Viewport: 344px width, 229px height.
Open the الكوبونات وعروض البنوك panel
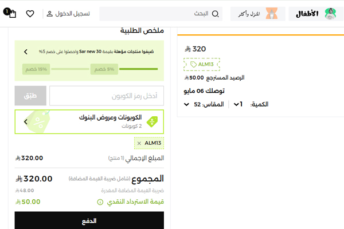click(x=89, y=122)
